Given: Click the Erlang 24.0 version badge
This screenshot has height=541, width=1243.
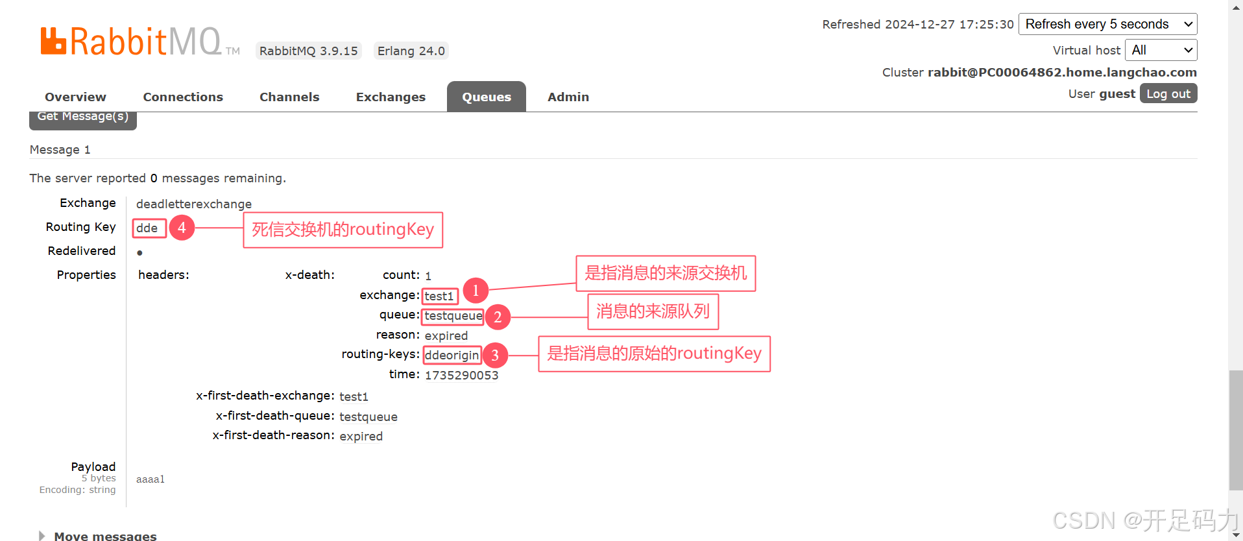Looking at the screenshot, I should click(411, 51).
